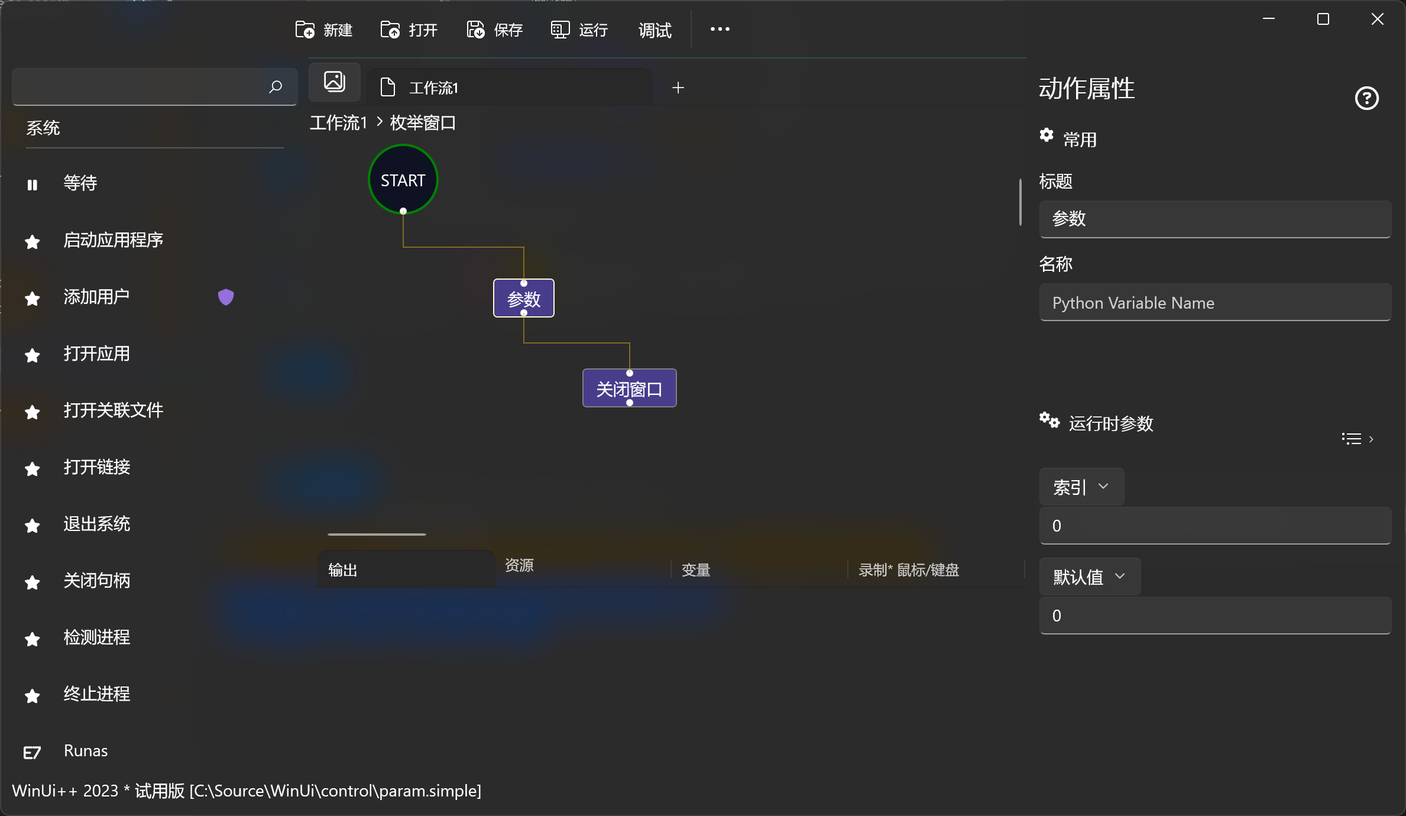
Task: Click the search magnifier icon
Action: (276, 87)
